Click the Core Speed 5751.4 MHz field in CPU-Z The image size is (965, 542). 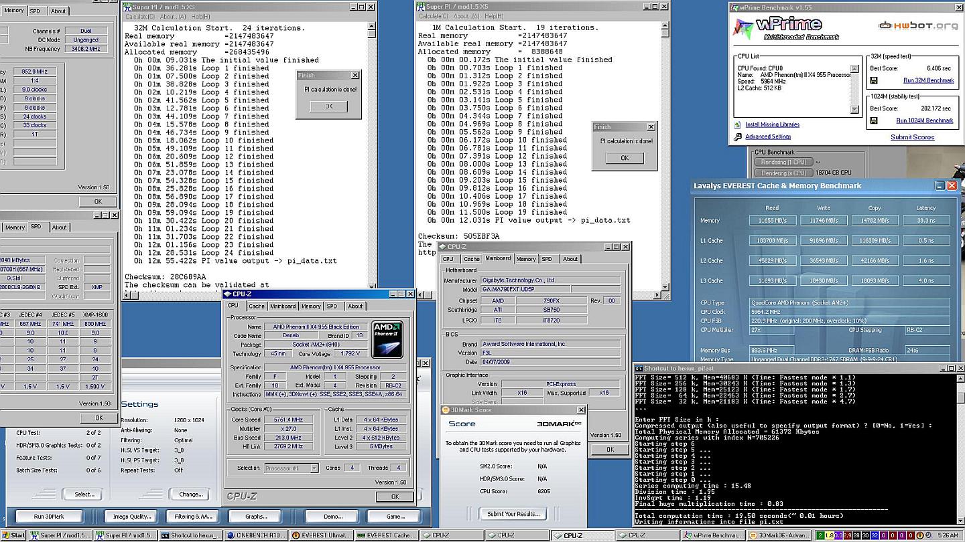click(289, 420)
